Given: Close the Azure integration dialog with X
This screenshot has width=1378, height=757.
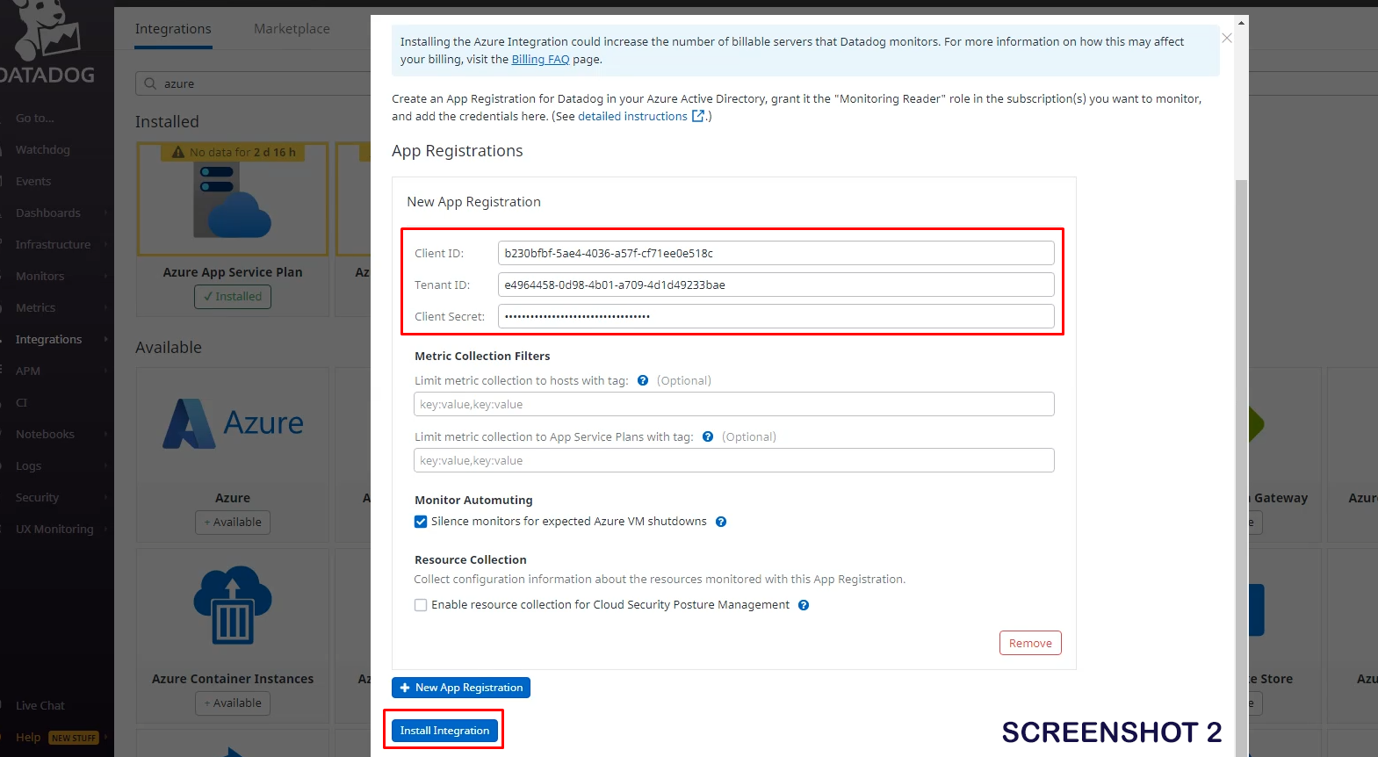Looking at the screenshot, I should [x=1227, y=38].
